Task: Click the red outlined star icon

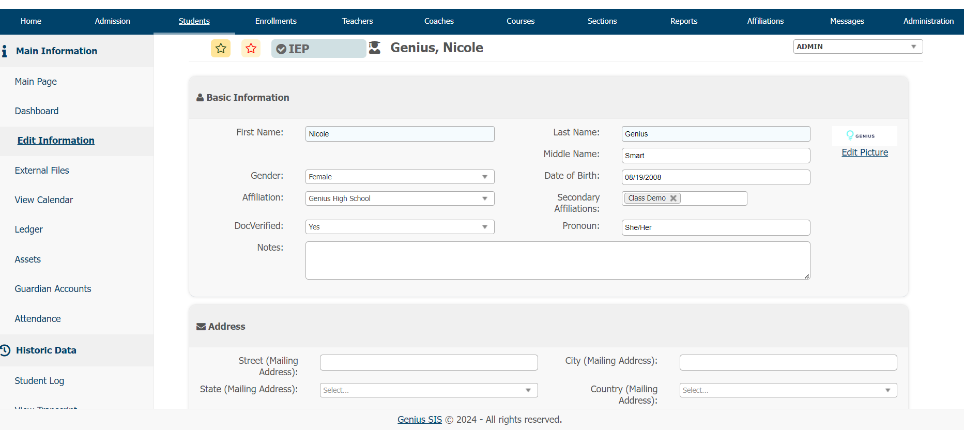Action: 251,49
